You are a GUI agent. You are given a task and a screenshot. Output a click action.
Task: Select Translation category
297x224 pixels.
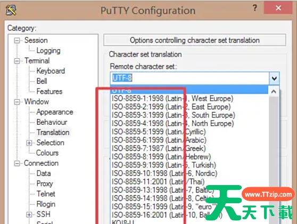tap(53, 132)
